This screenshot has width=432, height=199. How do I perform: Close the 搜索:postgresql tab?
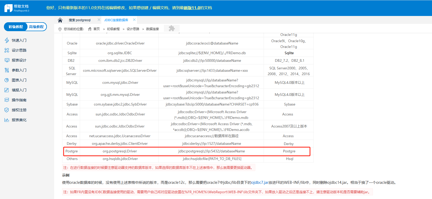click(x=99, y=20)
